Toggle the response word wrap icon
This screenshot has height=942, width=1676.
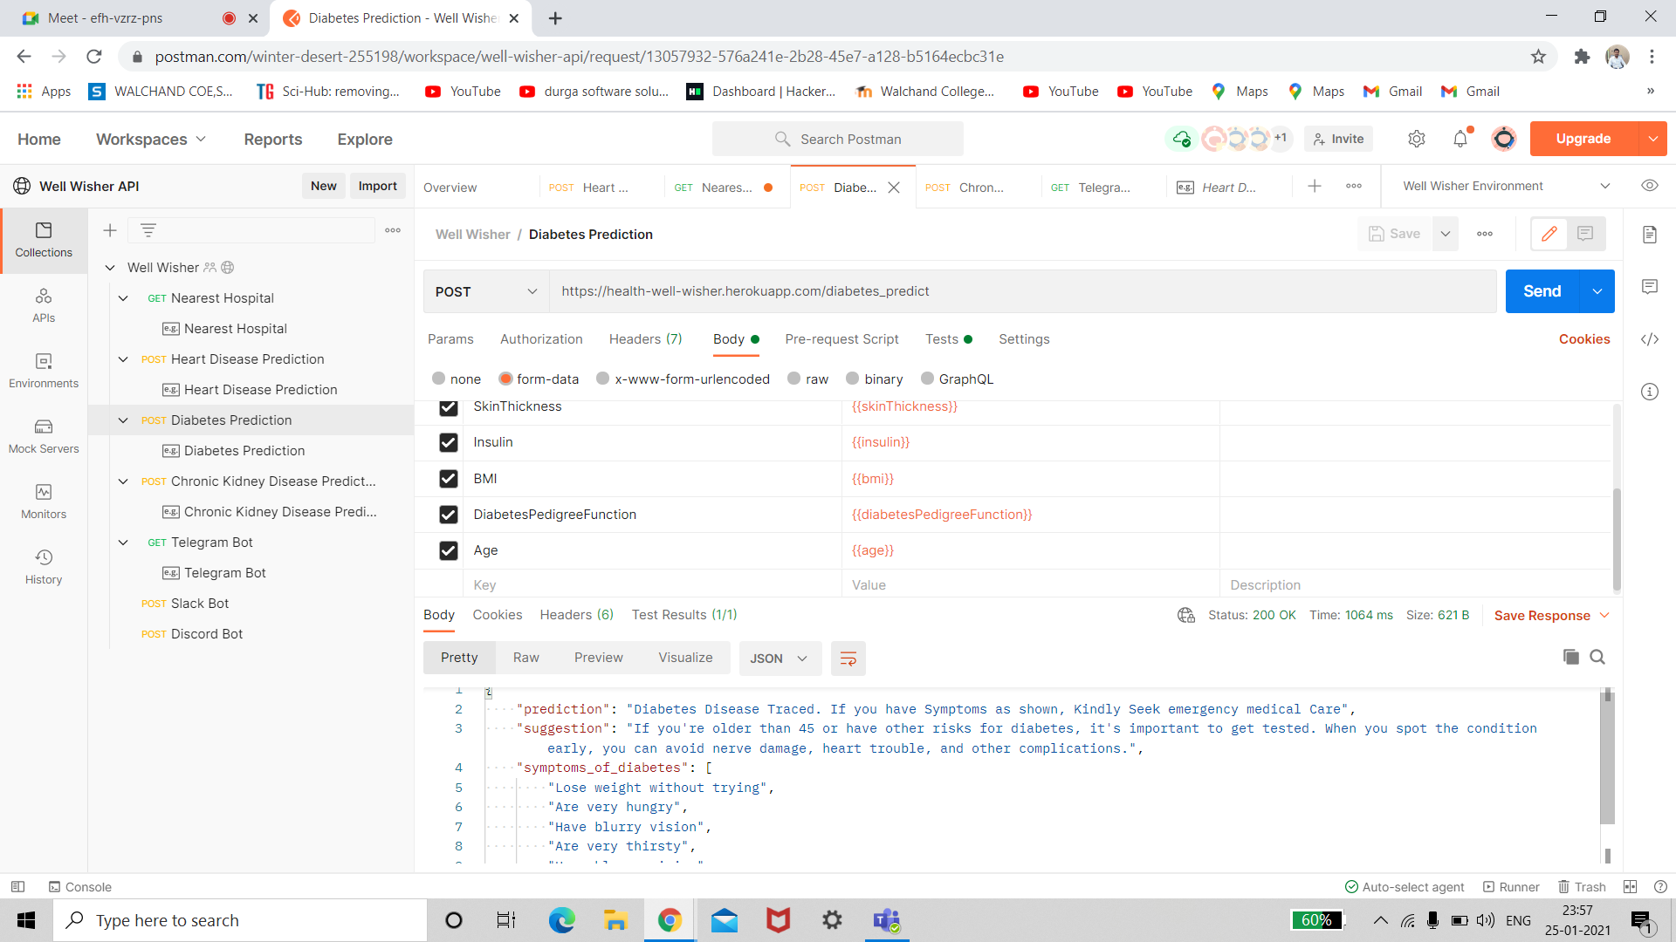pos(848,659)
